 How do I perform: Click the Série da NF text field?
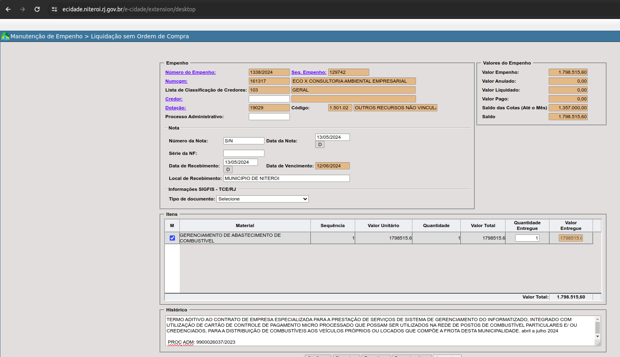coord(243,153)
